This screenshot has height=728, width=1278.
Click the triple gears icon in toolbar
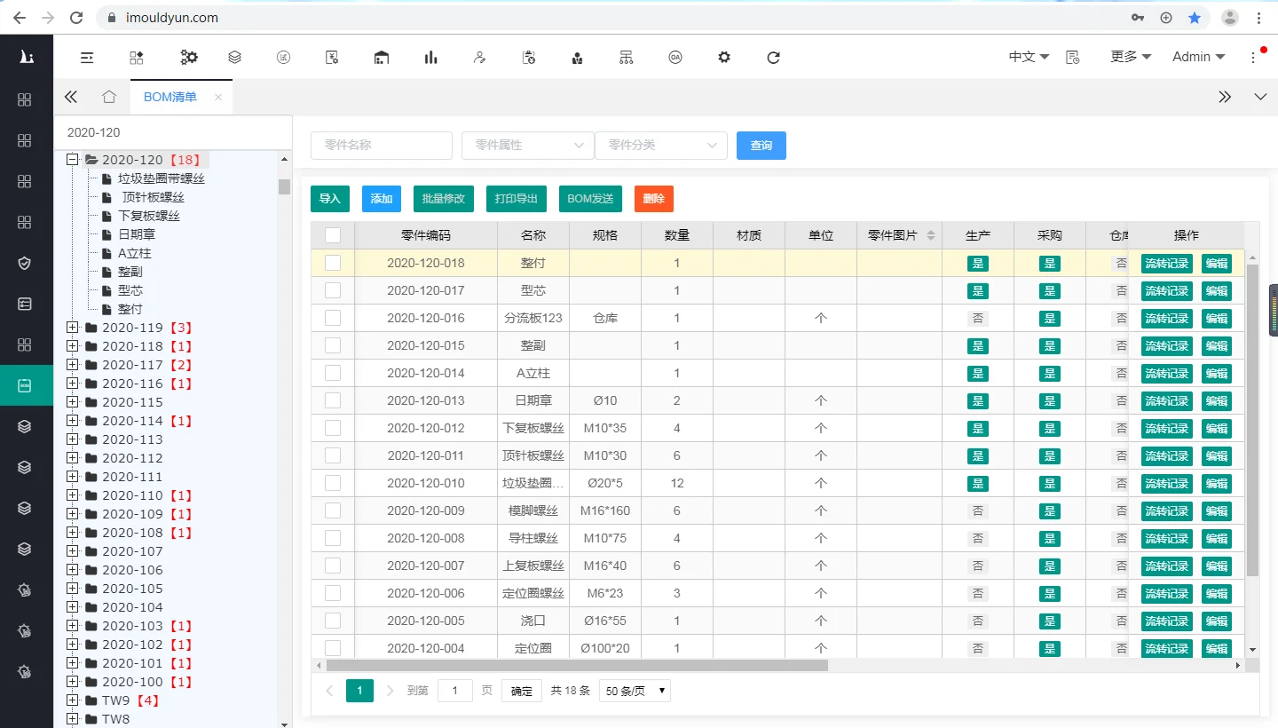[x=188, y=57]
